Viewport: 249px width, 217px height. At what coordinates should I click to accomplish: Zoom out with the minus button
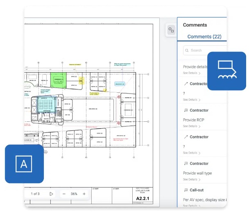click(x=63, y=194)
